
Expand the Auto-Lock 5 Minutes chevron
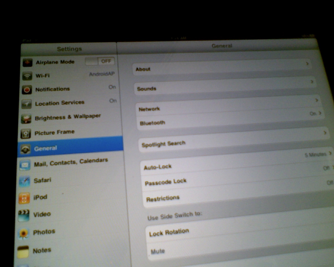tap(330, 153)
